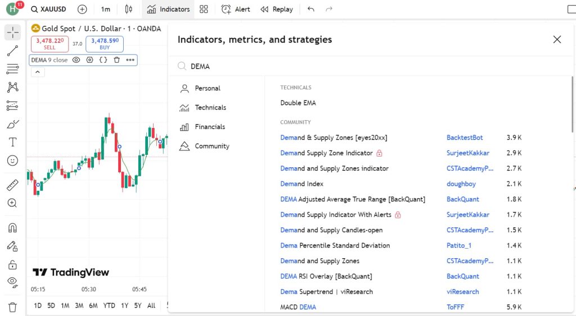Toggle lock all drawing tools
576x316 pixels.
tap(12, 265)
